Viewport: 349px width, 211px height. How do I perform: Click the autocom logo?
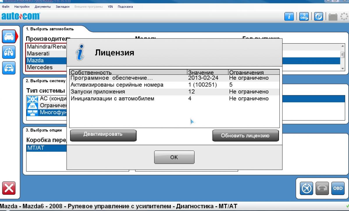[x=21, y=17]
